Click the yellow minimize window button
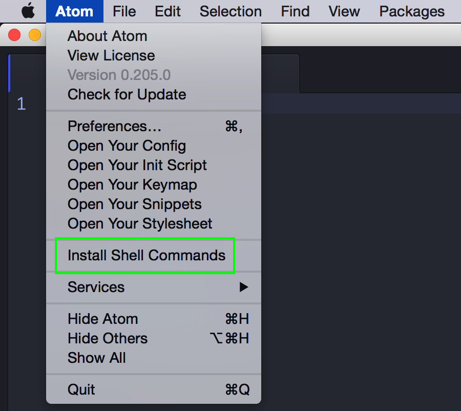461x411 pixels. [x=34, y=35]
